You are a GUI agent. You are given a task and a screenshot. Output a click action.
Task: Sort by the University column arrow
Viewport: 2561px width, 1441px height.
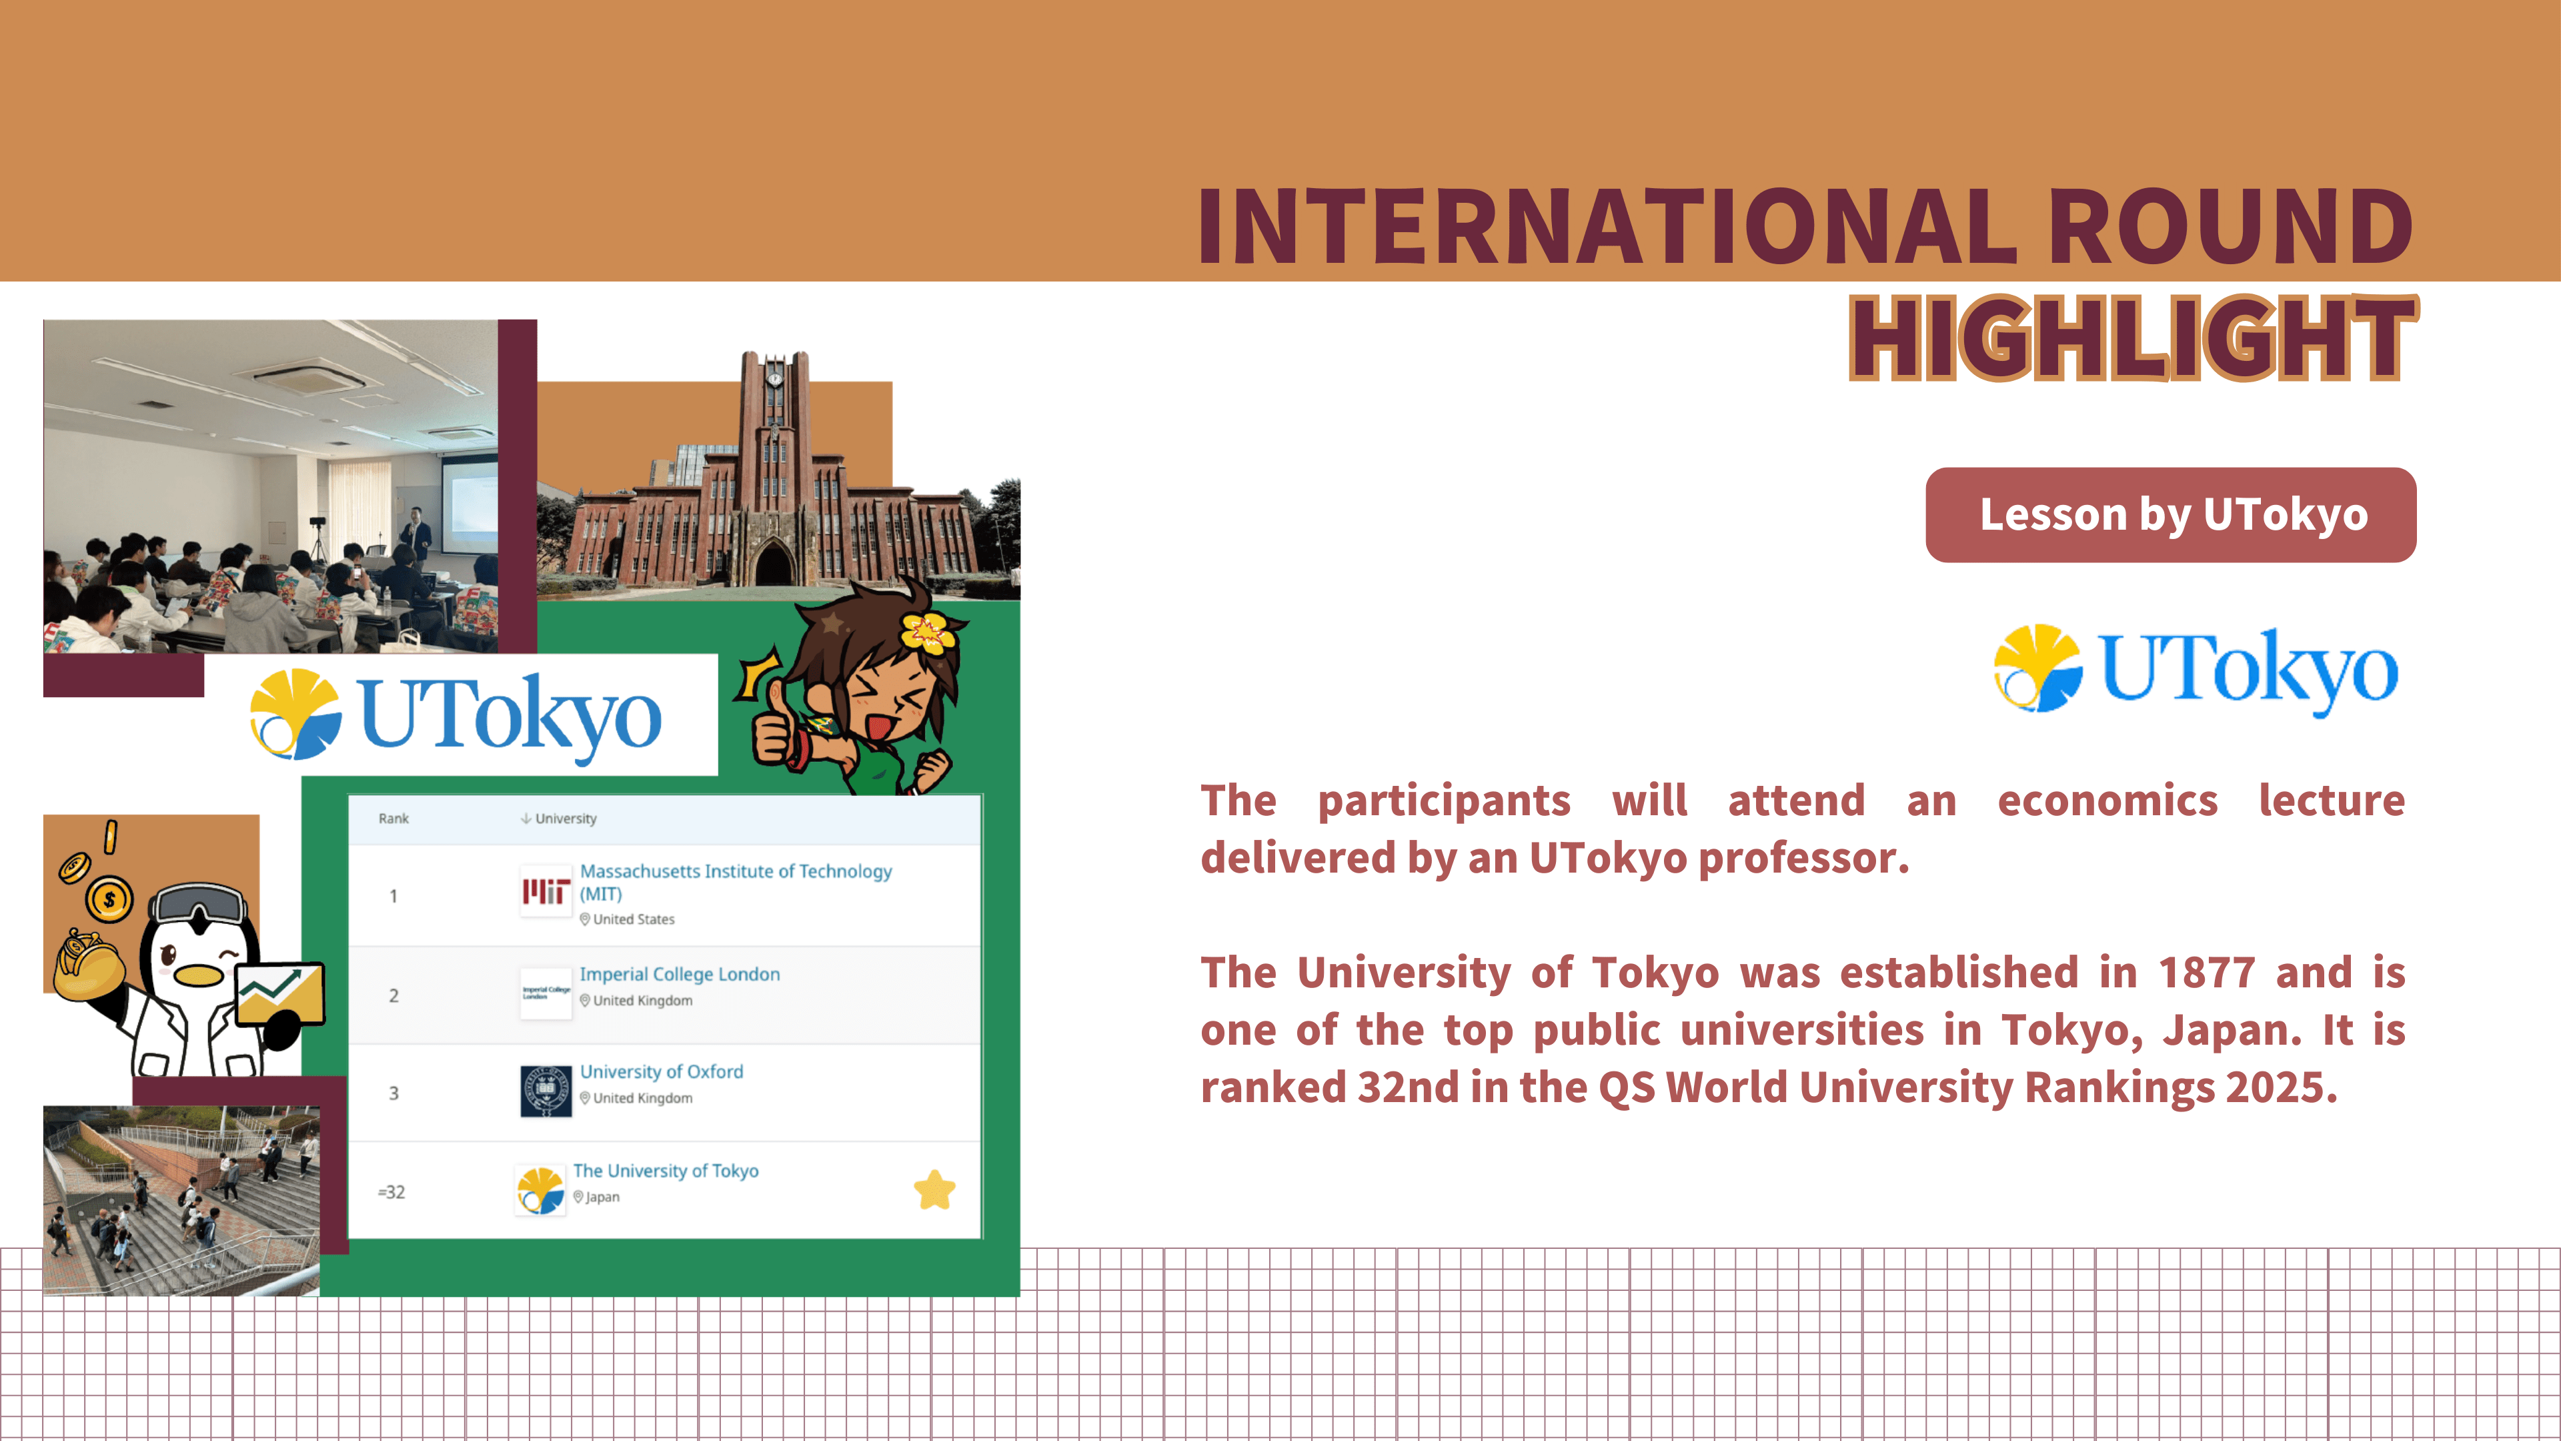click(525, 819)
